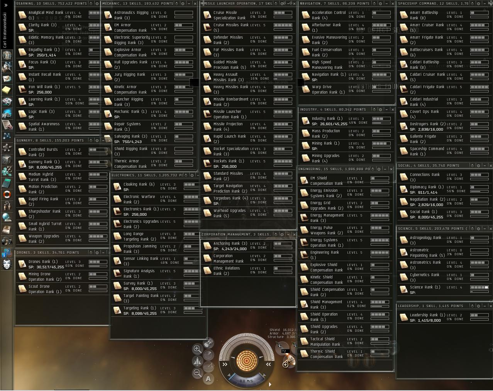The width and height of the screenshot is (493, 391).
Task: Toggle pin on Mechanic skills window
Action: click(x=177, y=3)
